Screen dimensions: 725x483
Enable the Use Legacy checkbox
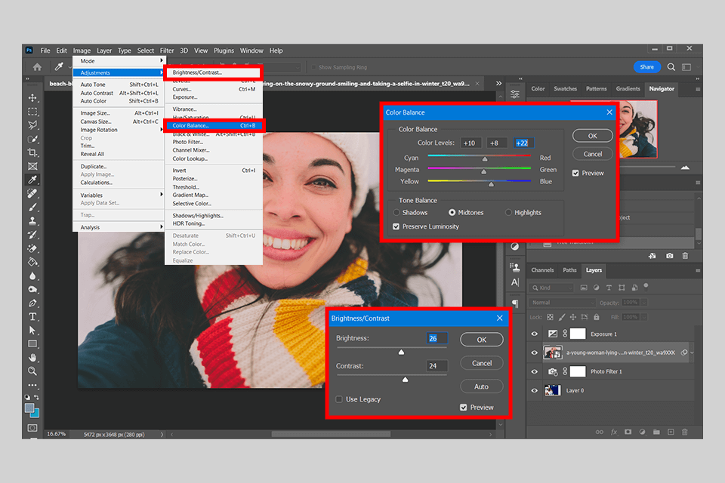[339, 399]
